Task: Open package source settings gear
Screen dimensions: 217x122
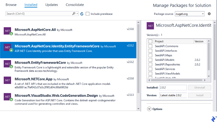Action: (209, 14)
